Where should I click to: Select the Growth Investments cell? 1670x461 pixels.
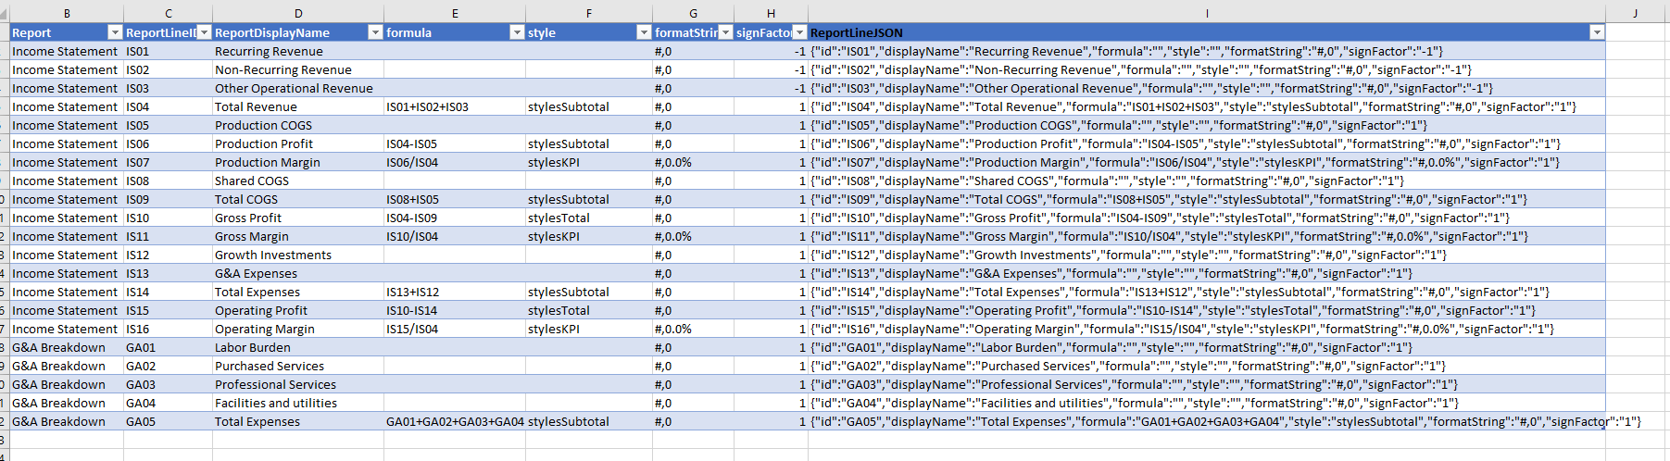[x=298, y=255]
